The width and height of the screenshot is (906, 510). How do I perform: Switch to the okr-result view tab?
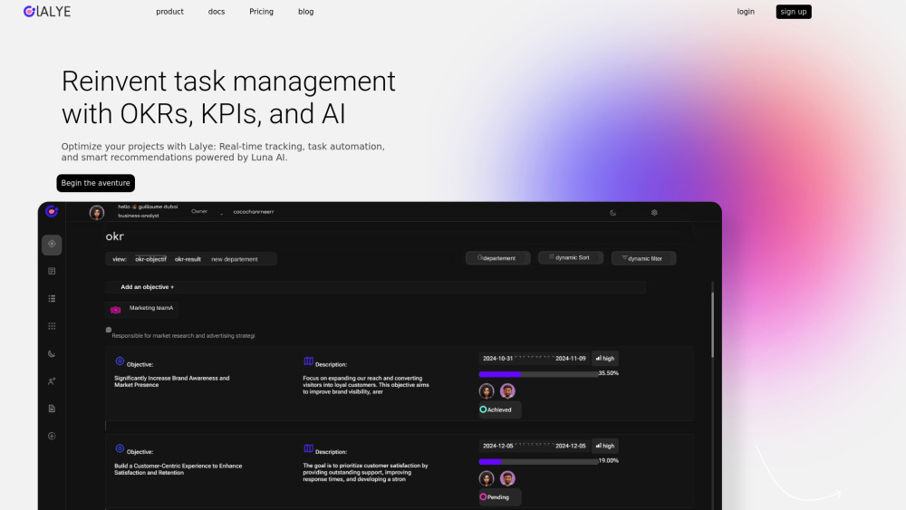(x=188, y=259)
